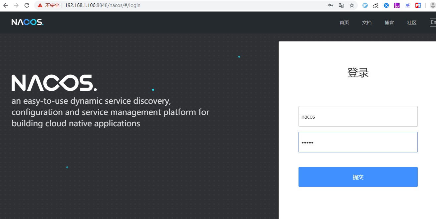Open the blue circular extension icon

pyautogui.click(x=386, y=5)
